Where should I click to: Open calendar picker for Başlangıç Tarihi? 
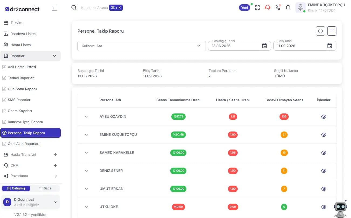[x=264, y=46]
